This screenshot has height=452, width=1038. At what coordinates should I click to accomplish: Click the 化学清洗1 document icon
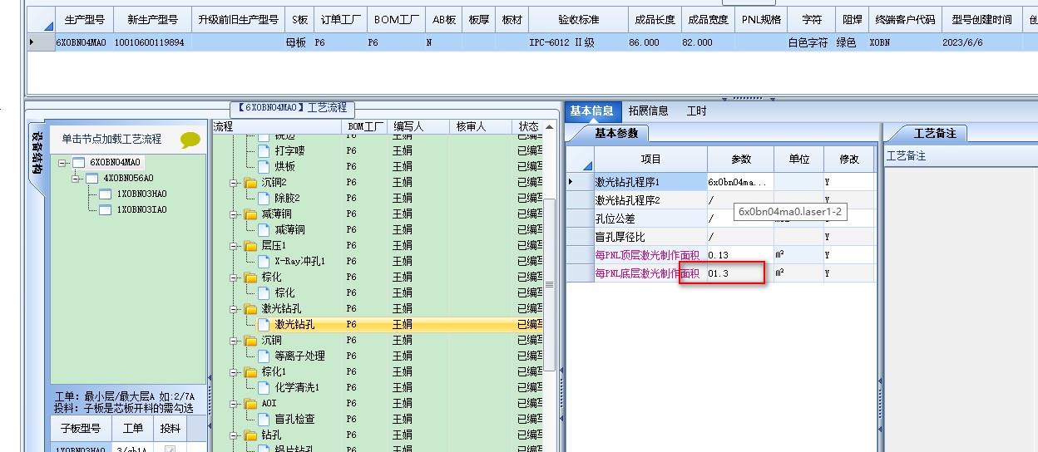pyautogui.click(x=264, y=387)
